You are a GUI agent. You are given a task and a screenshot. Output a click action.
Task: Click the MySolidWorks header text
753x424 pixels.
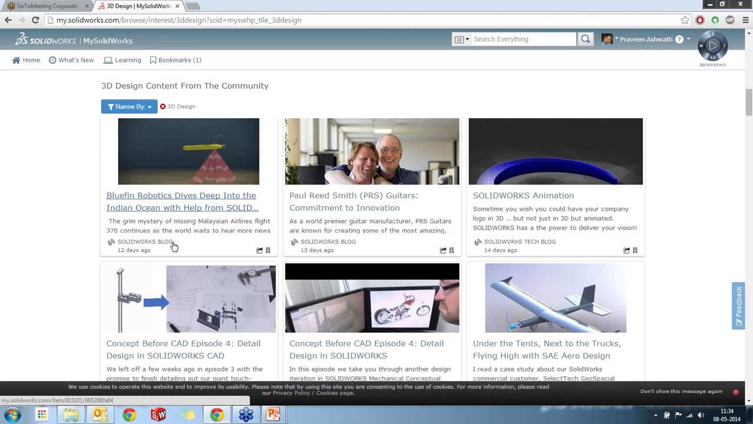point(108,41)
